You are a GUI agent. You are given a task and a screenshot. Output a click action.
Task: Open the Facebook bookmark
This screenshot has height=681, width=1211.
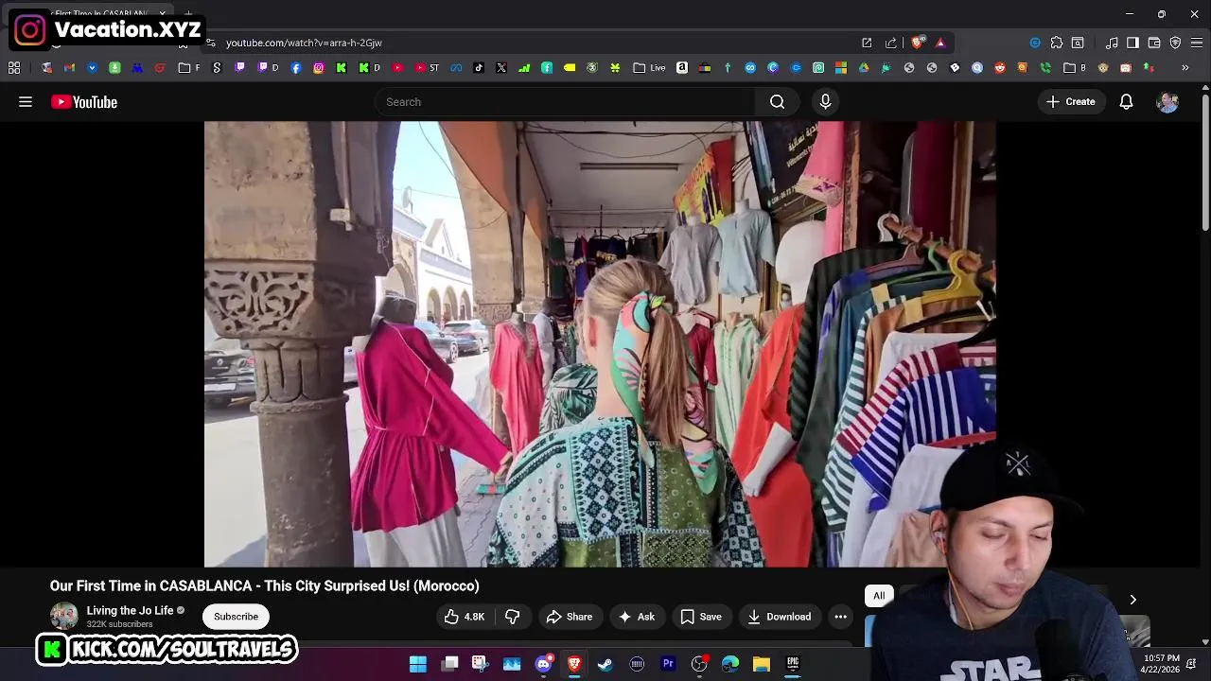pos(296,68)
